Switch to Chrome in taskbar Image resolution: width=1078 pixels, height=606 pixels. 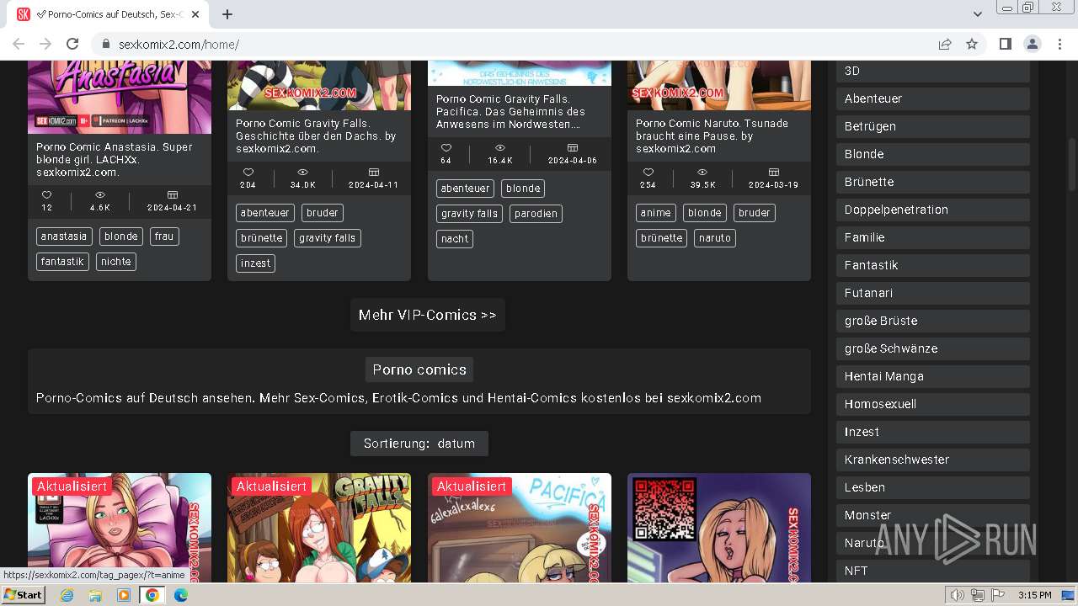click(152, 595)
